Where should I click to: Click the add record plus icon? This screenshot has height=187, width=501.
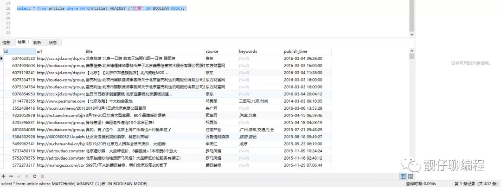pos(4,176)
